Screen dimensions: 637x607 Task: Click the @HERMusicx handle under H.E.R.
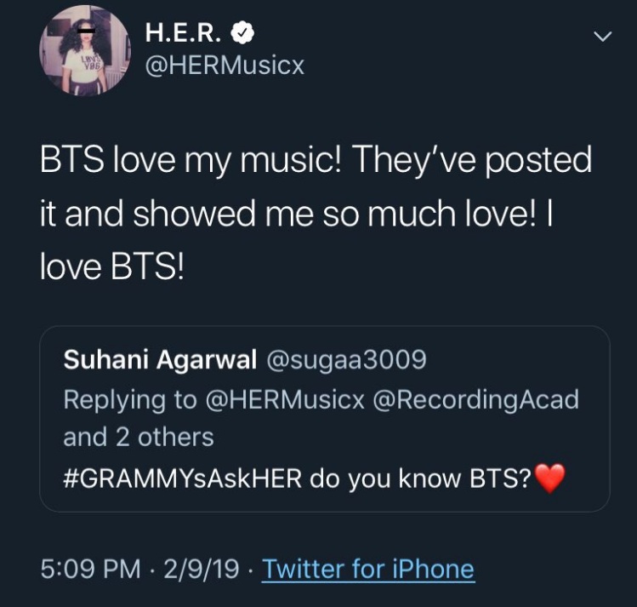coord(225,65)
